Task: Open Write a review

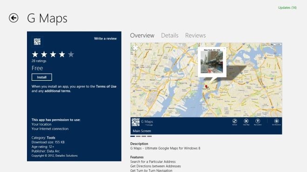Action: 105,38
